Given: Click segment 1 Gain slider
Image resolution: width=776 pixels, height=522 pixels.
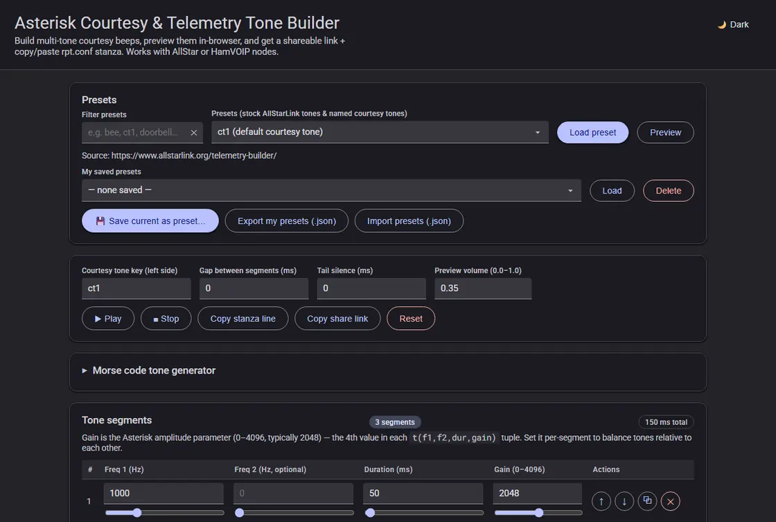Looking at the screenshot, I should tap(538, 512).
